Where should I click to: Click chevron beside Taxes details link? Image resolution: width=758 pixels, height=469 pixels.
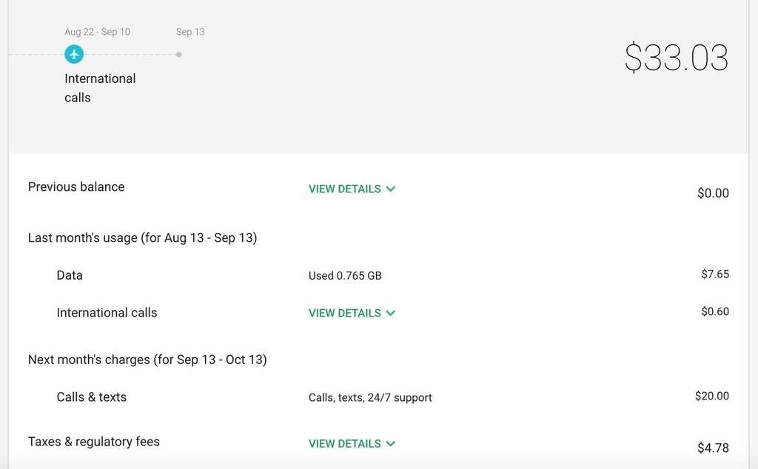point(391,443)
